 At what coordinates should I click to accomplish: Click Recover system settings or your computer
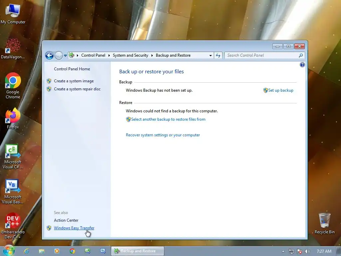tap(163, 135)
